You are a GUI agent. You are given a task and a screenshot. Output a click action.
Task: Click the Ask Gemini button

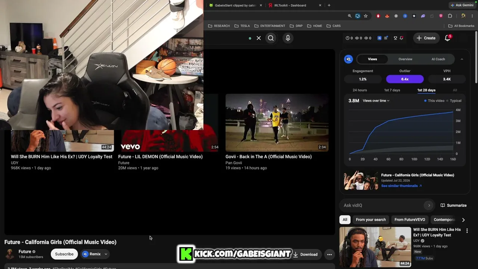pos(462,5)
